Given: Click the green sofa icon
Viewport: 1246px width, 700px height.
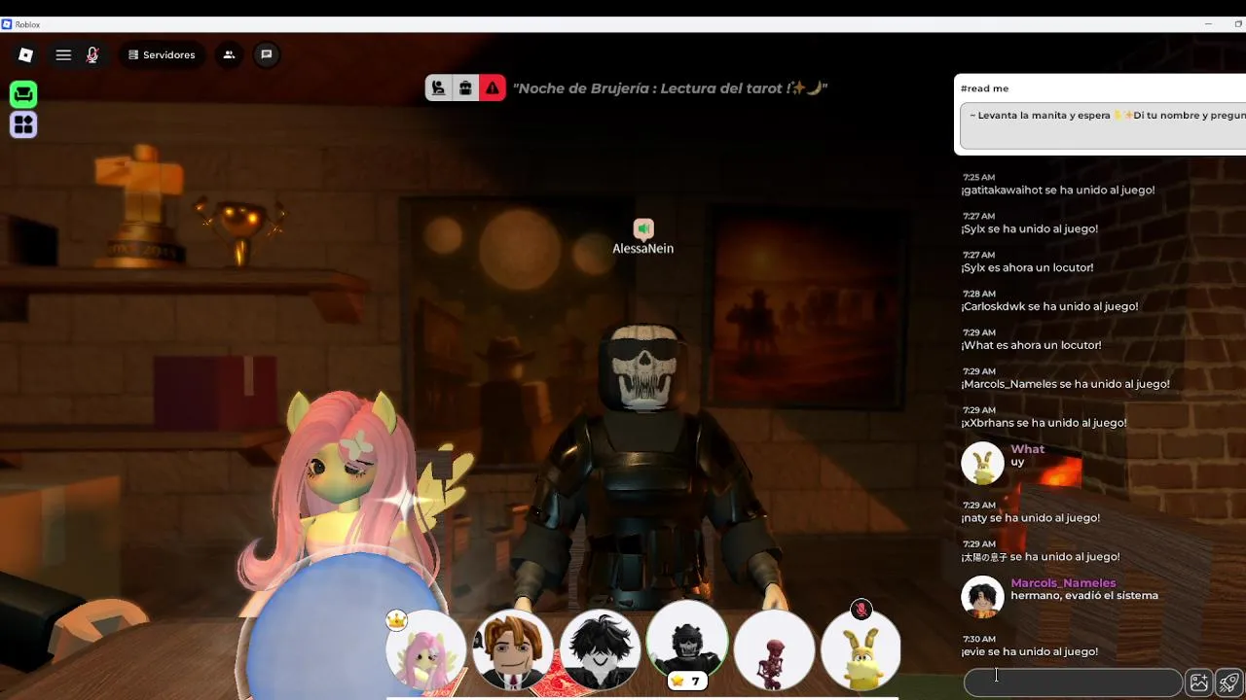Looking at the screenshot, I should 23,94.
